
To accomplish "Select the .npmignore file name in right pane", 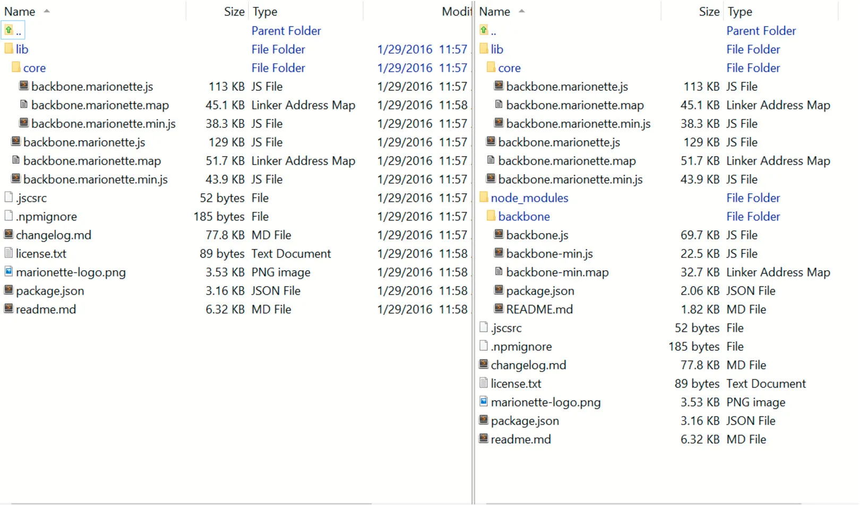I will click(x=522, y=347).
